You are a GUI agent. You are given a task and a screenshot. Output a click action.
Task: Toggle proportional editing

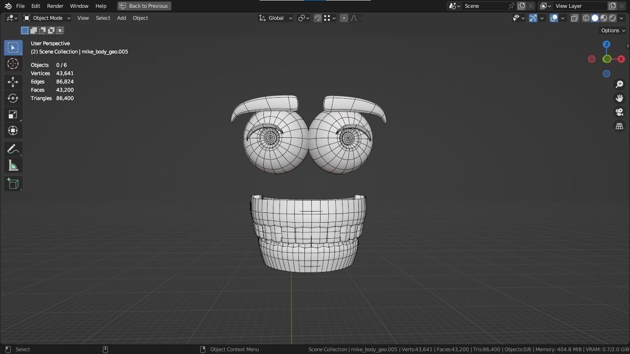(344, 18)
